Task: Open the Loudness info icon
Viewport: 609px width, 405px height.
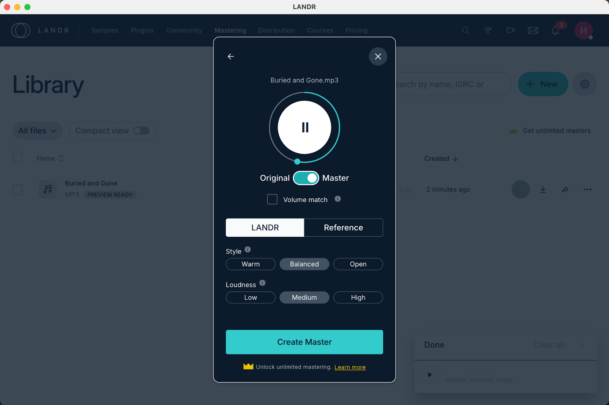Action: [x=262, y=283]
